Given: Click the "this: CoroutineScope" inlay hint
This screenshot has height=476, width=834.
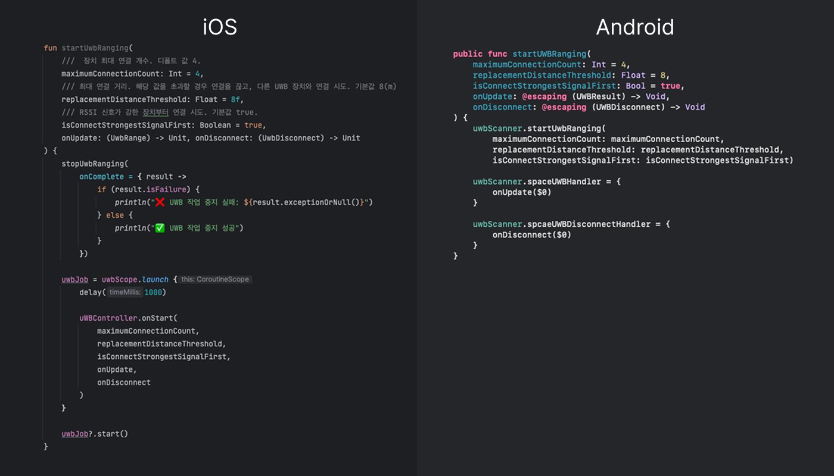Looking at the screenshot, I should pos(215,279).
